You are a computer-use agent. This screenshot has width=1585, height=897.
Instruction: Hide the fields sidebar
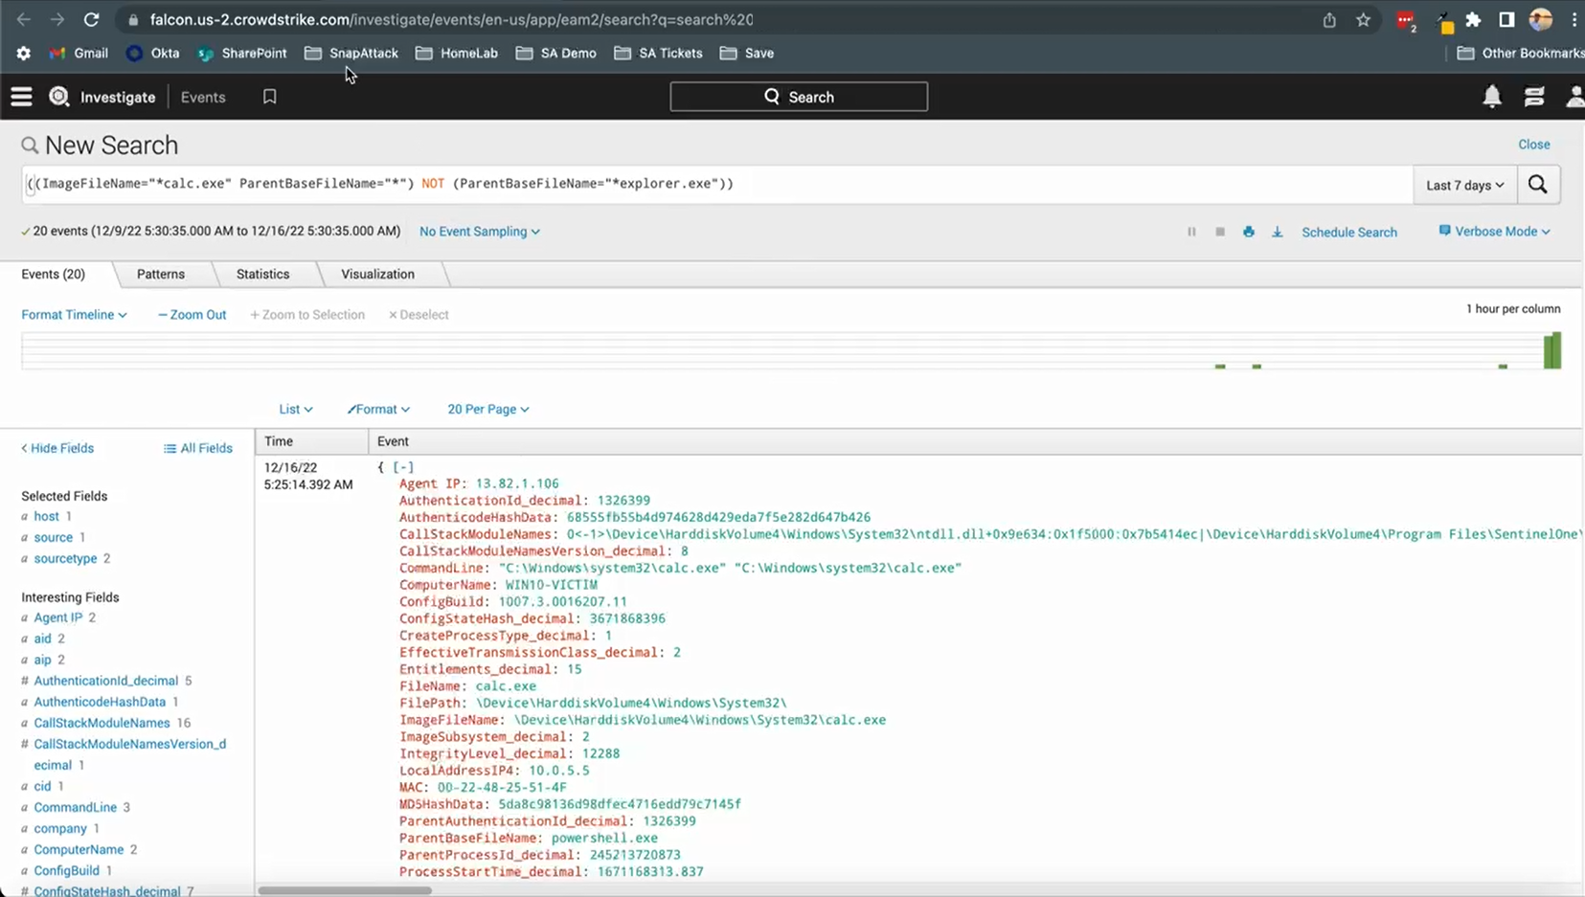point(57,448)
